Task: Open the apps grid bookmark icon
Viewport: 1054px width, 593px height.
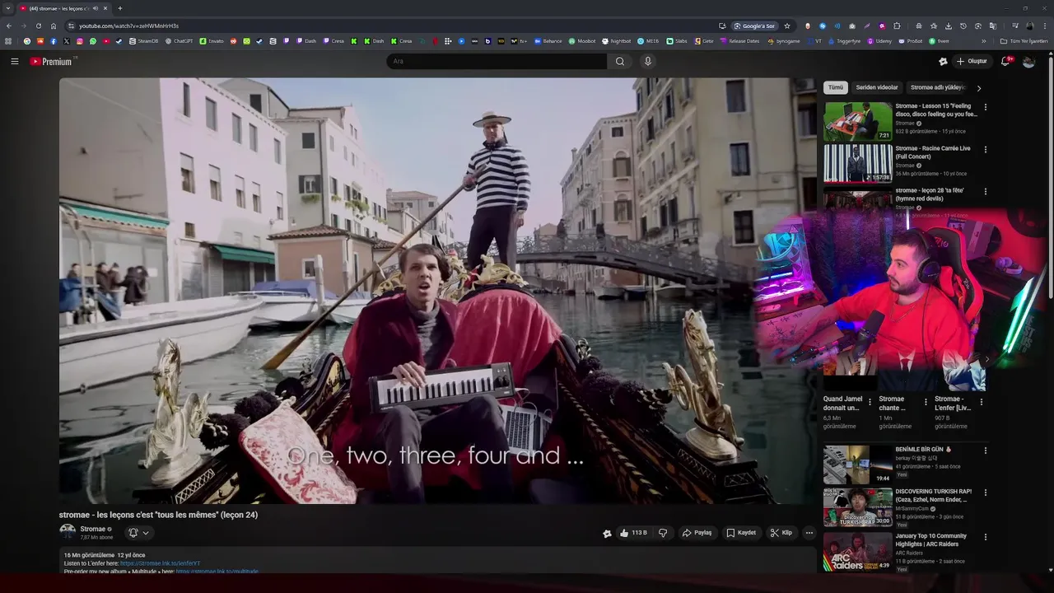Action: (x=8, y=40)
